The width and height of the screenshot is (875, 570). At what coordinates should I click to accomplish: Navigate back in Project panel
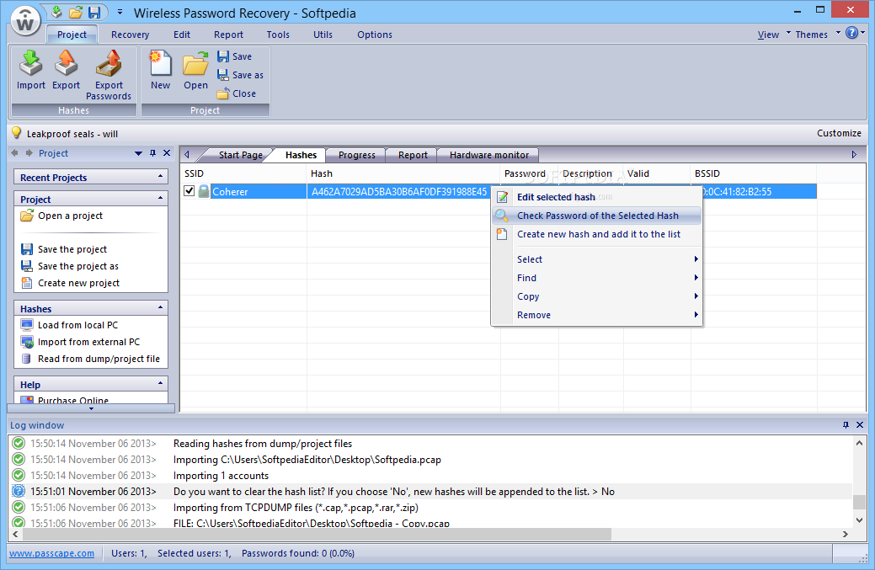point(15,153)
